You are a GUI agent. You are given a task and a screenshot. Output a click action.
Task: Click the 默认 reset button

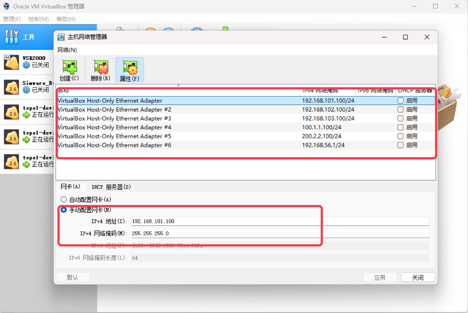tap(73, 277)
